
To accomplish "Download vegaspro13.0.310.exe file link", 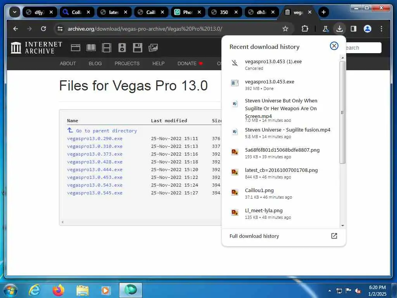I will pyautogui.click(x=95, y=146).
